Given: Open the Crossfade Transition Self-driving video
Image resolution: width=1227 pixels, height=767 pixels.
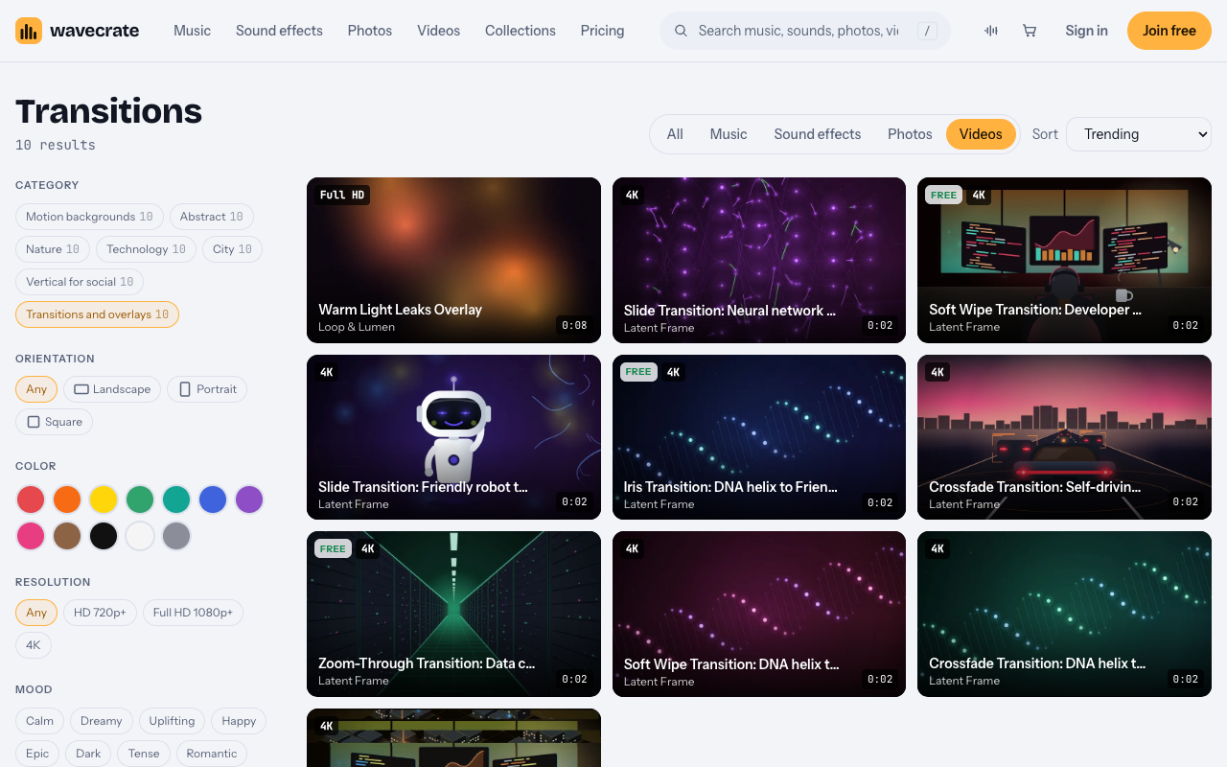Looking at the screenshot, I should [x=1064, y=437].
